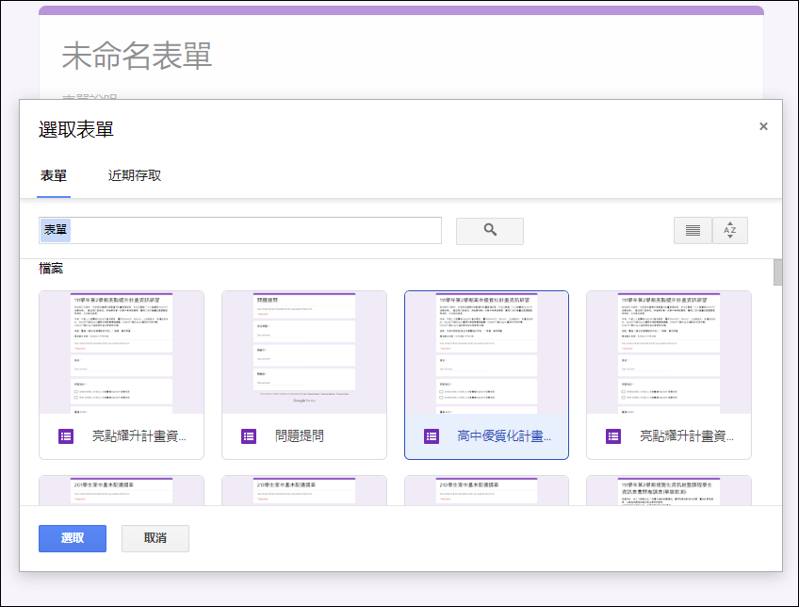Click the form icon on the rightmost 亮點躍升計畫資 card

tap(612, 436)
